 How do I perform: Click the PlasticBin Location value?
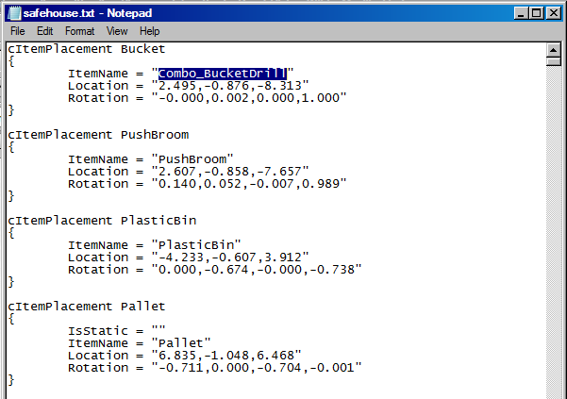click(x=230, y=258)
